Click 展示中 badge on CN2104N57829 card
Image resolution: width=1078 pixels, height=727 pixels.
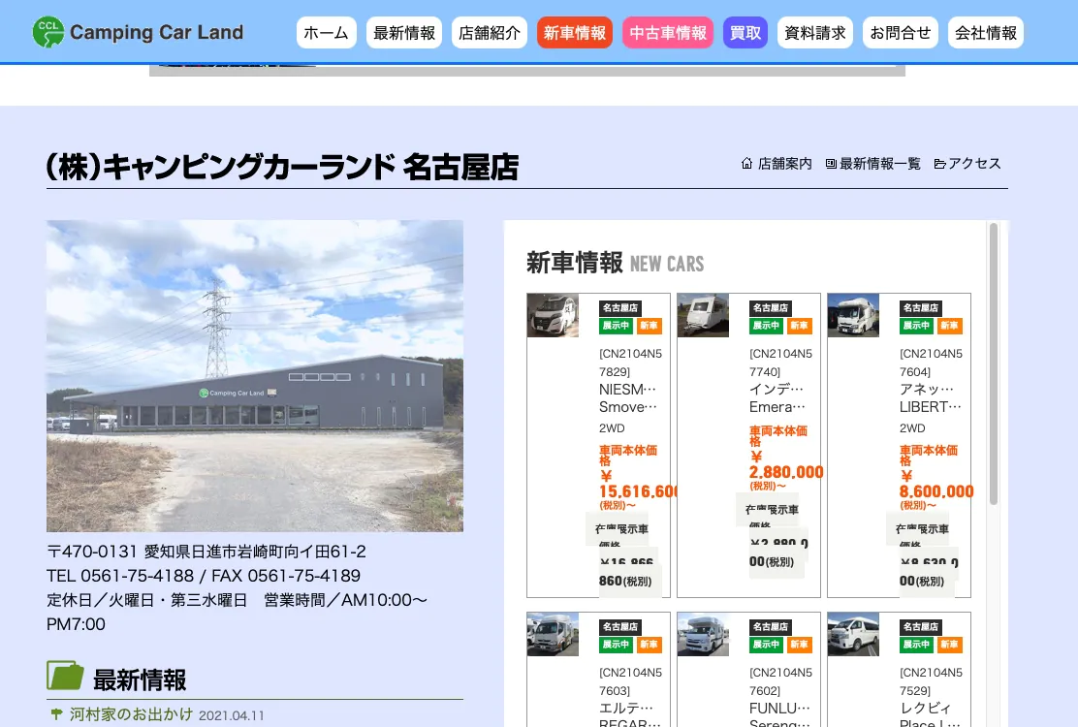616,326
